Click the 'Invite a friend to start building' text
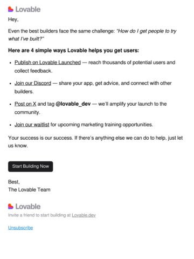Viewport: 194px width, 259px height. [x=39, y=215]
